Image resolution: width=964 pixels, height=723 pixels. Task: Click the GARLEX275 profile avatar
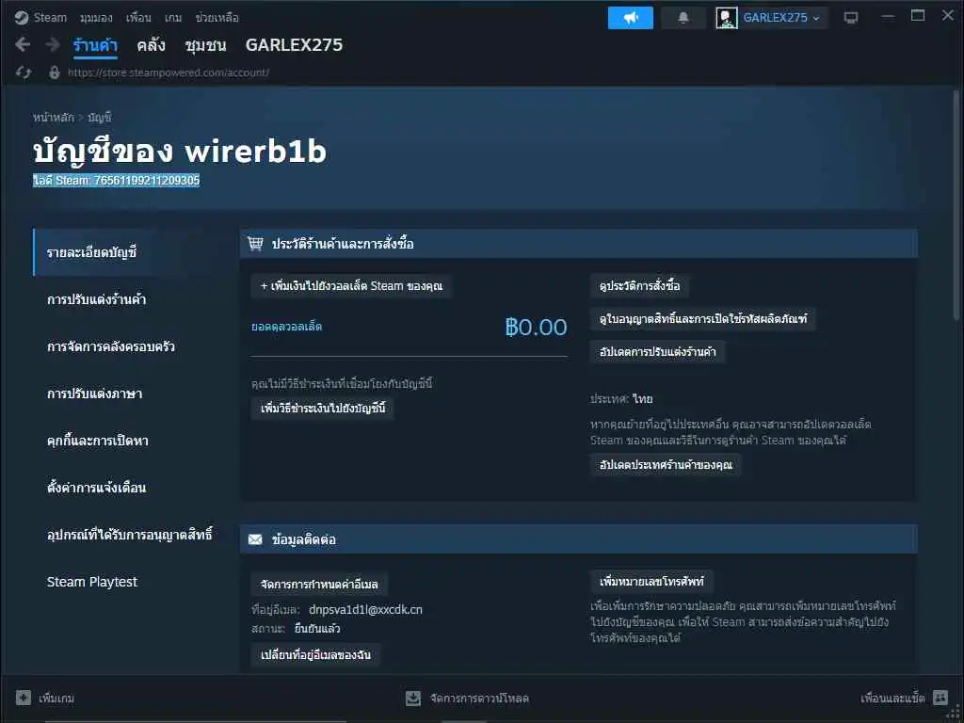coord(727,18)
